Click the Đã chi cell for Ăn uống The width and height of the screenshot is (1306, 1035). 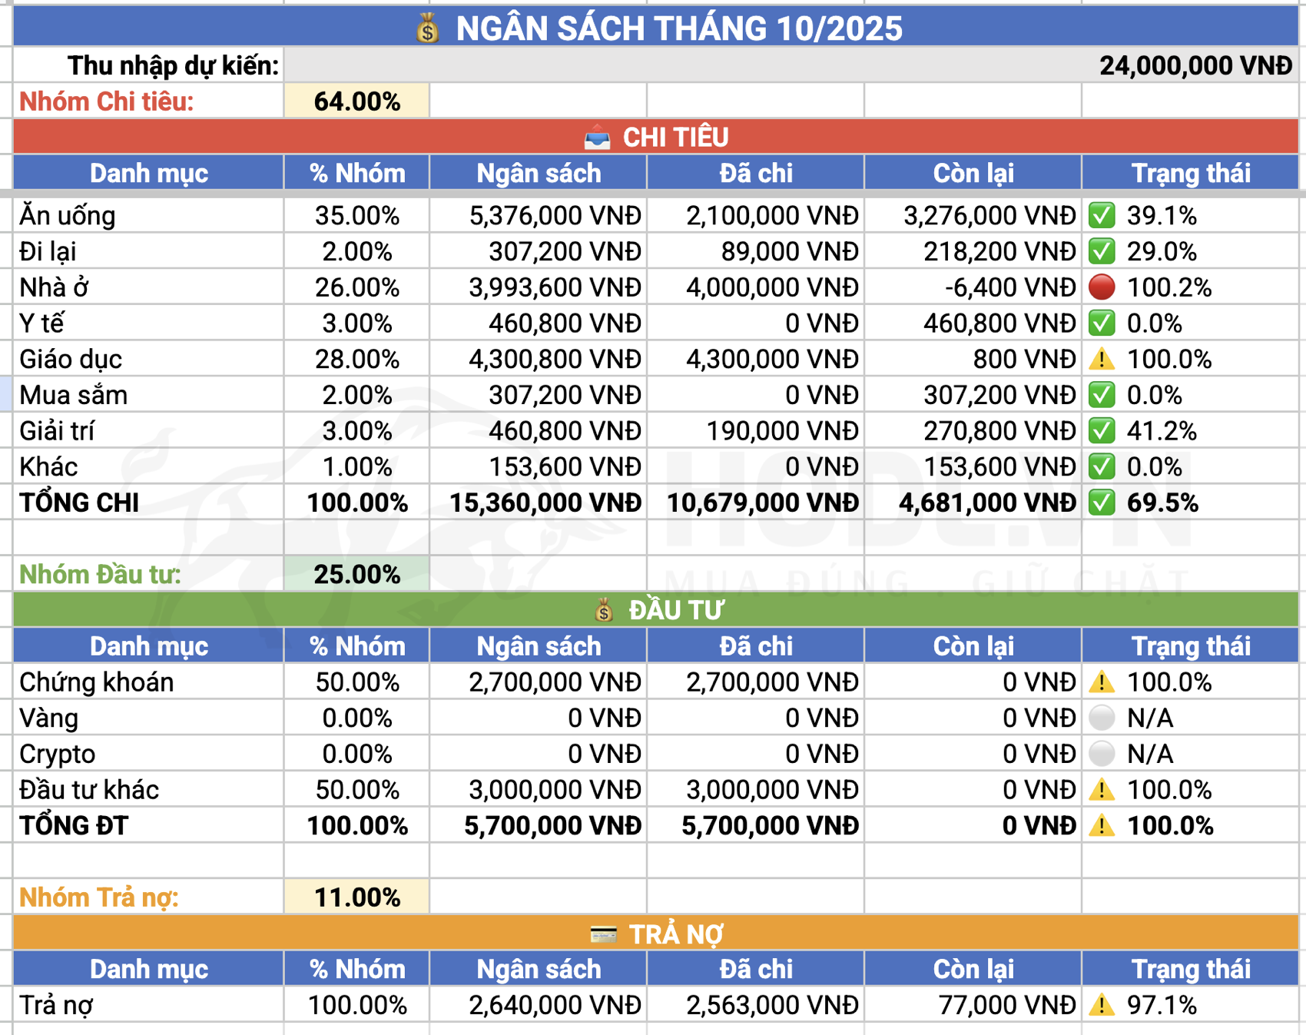click(756, 216)
